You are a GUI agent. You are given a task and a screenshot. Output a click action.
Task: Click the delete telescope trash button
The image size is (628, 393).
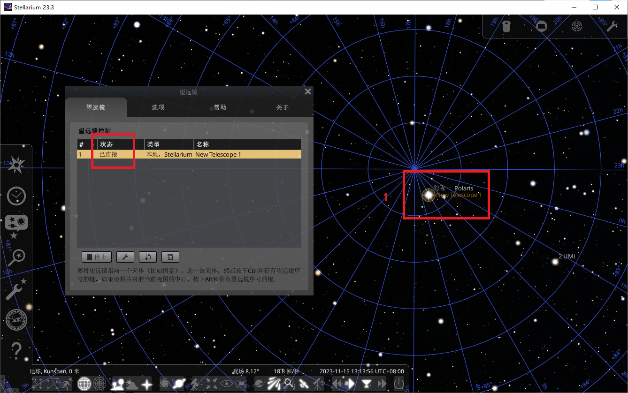point(170,257)
